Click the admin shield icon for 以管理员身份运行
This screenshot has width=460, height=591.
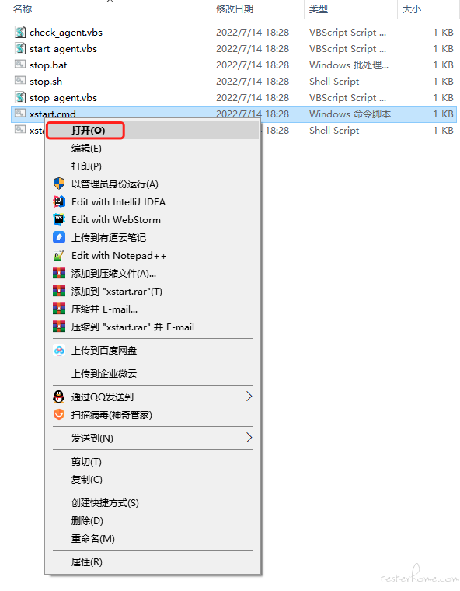59,184
